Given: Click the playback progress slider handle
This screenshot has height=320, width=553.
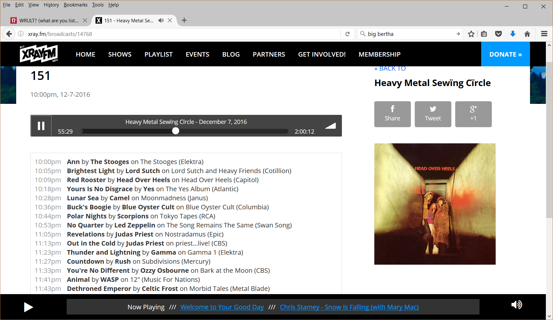Looking at the screenshot, I should pyautogui.click(x=175, y=131).
